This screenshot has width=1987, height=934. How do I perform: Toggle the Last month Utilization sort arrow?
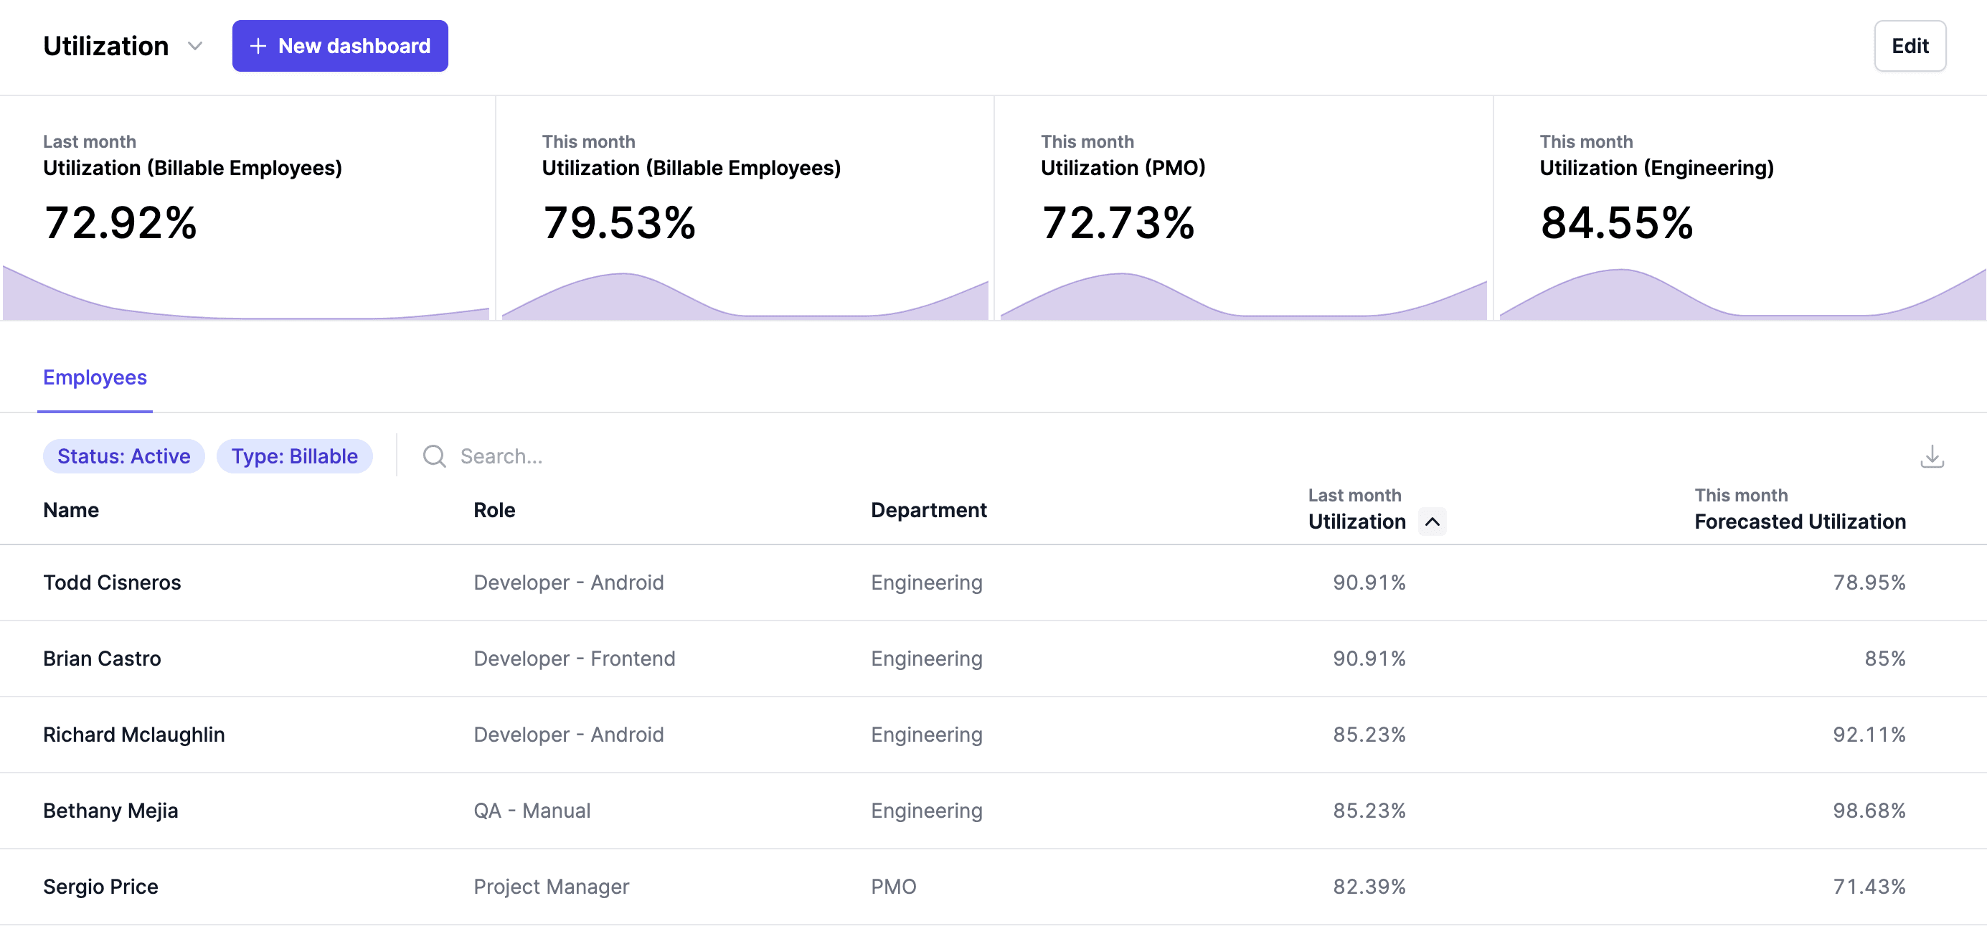click(x=1432, y=522)
